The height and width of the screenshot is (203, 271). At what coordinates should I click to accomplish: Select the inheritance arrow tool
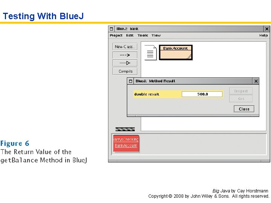125,63
